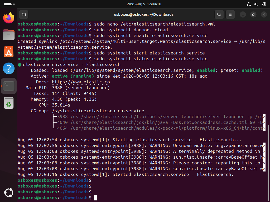Open the Files manager from the dock
Image resolution: width=270 pixels, height=202 pixels.
9,35
